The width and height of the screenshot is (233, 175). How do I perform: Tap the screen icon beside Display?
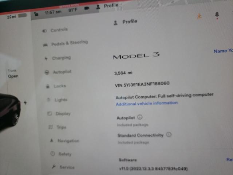(x=50, y=114)
